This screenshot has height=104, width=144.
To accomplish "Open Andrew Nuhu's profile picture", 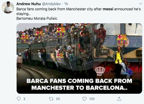I will coord(8,7).
